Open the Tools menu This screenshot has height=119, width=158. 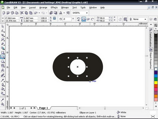pyautogui.click(x=83, y=8)
